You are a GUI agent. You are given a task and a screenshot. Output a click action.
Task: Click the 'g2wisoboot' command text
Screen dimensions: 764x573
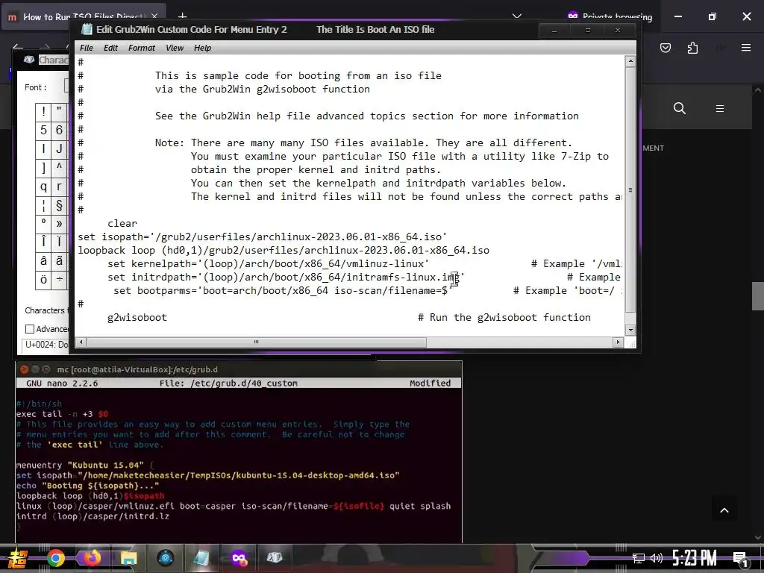tap(137, 317)
